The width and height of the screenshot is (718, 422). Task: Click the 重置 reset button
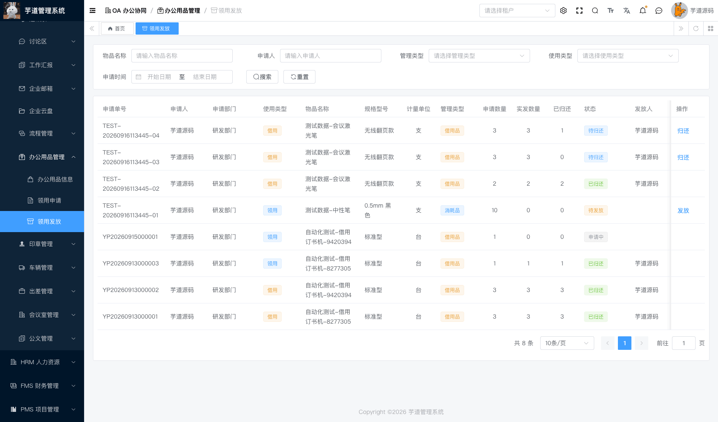pyautogui.click(x=299, y=77)
